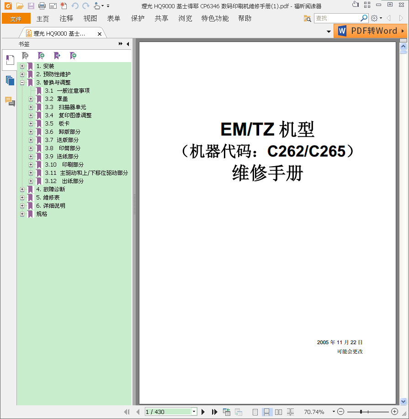This screenshot has height=419, width=409.
Task: Select facing pages view icon
Action: point(278,412)
